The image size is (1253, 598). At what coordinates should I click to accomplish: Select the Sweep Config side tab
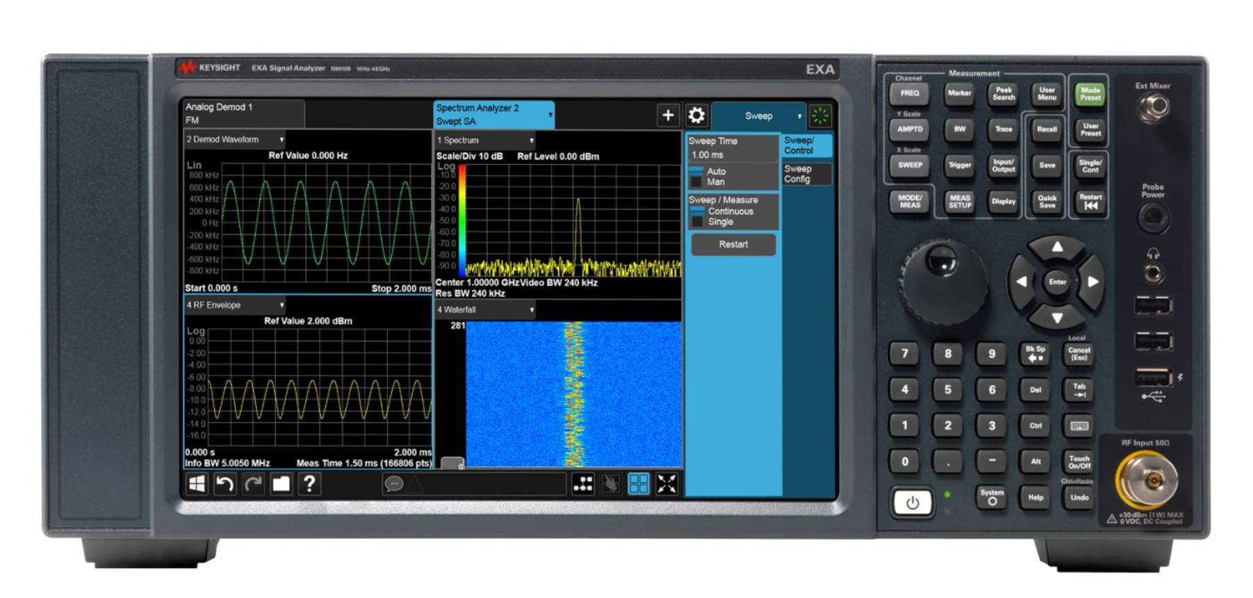807,174
